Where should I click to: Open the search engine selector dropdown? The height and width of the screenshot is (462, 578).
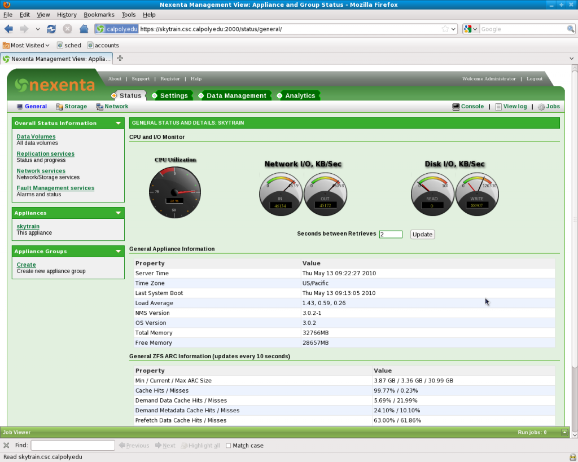[x=470, y=29]
